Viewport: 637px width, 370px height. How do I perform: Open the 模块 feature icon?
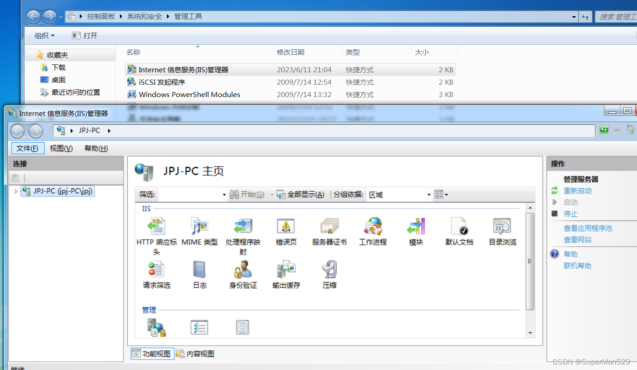point(416,226)
